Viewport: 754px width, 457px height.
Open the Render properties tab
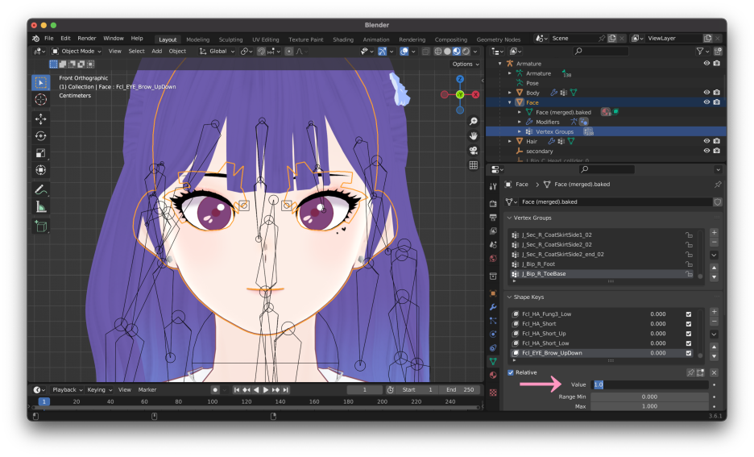[x=493, y=204]
